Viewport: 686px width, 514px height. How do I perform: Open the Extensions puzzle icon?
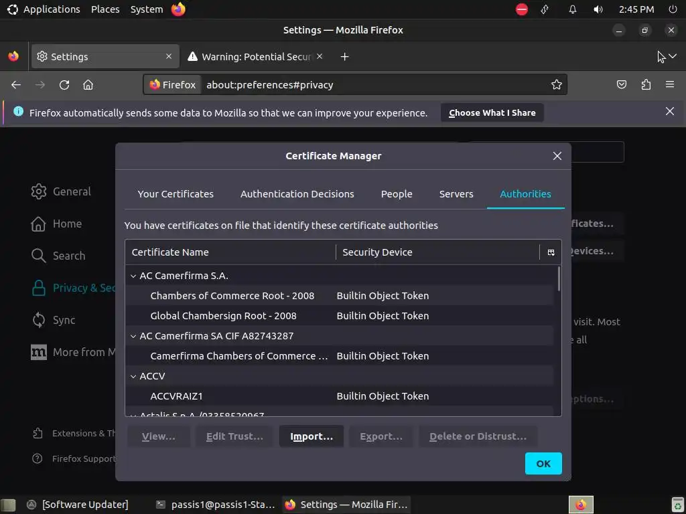click(646, 84)
